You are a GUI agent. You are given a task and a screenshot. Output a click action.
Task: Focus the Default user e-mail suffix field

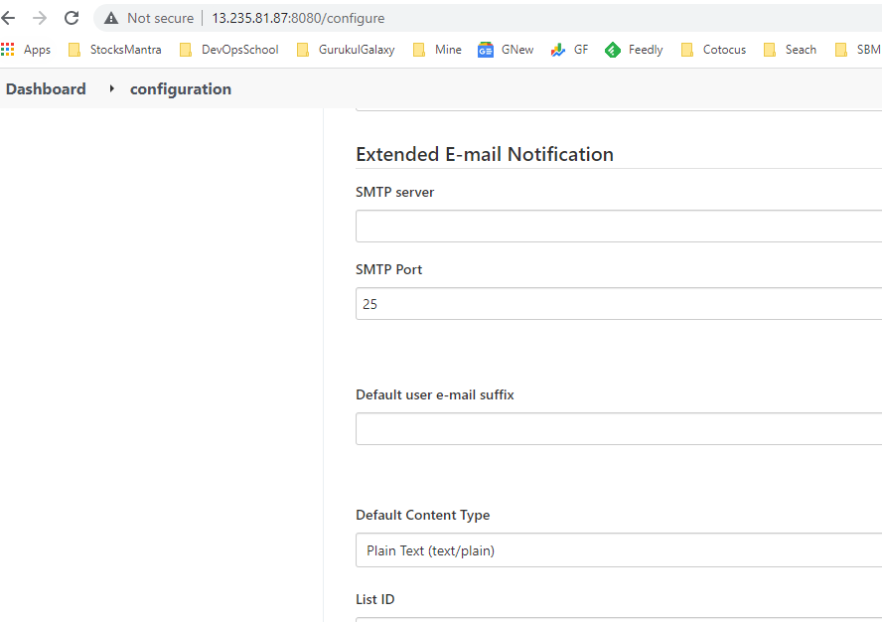click(x=618, y=429)
